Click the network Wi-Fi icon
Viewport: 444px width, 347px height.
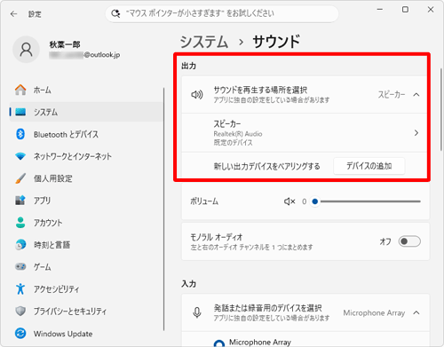(x=20, y=156)
